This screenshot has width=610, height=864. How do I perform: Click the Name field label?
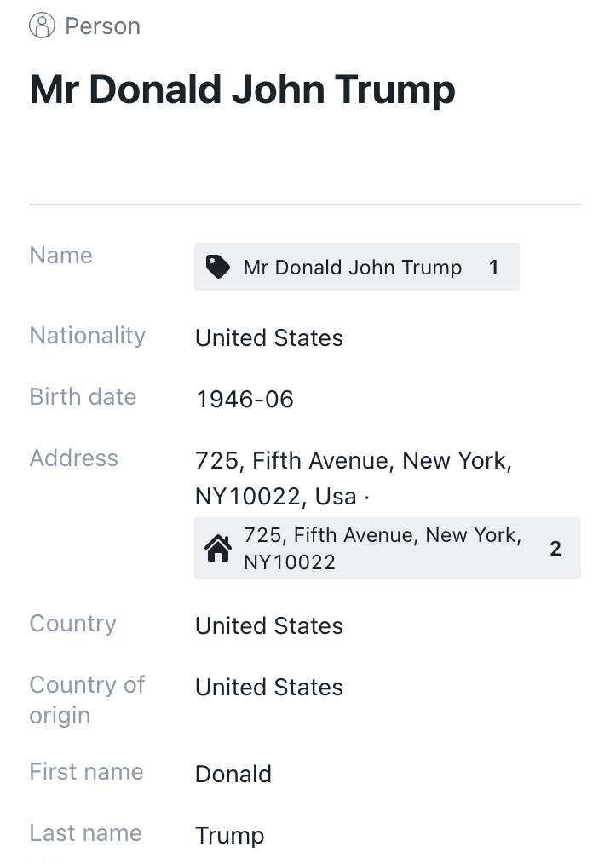(x=61, y=256)
